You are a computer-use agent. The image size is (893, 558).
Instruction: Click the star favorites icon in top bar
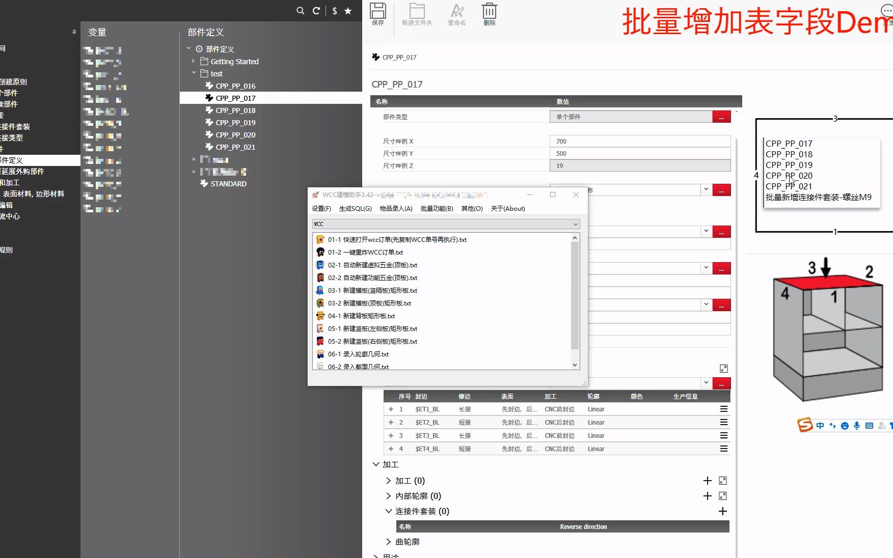coord(348,11)
